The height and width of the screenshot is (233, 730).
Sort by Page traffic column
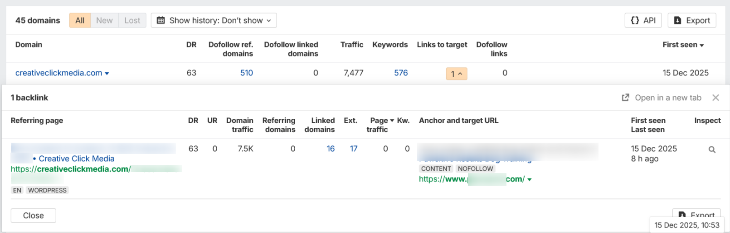click(x=380, y=125)
